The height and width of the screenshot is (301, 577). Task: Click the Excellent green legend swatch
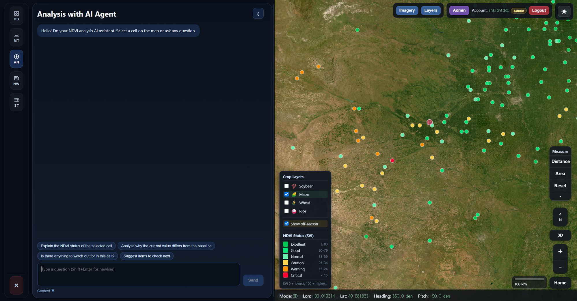[x=286, y=244]
